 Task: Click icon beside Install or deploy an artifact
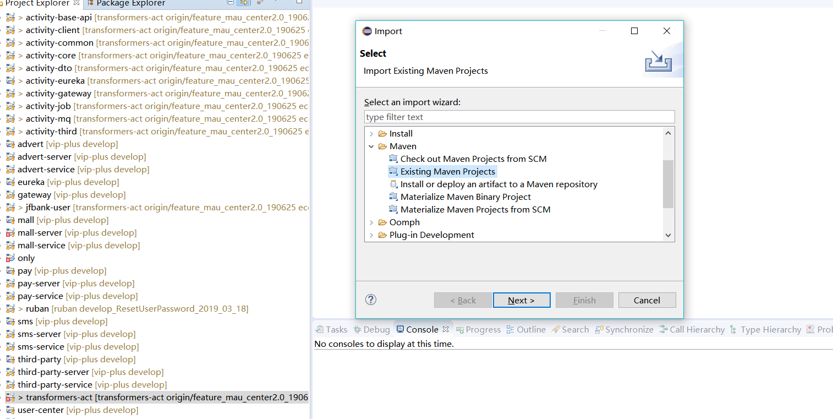point(393,184)
